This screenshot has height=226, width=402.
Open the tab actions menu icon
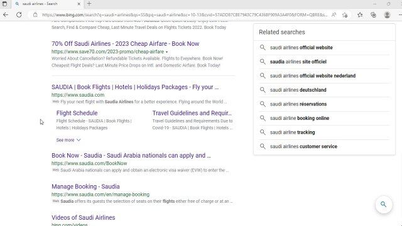(x=4, y=4)
